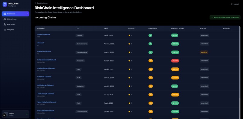Click the date Jul 28, 2025
Viewport: 243px width, 119px height.
tap(109, 95)
